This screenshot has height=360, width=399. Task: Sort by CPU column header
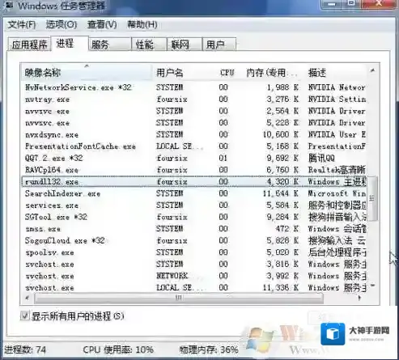coord(227,72)
